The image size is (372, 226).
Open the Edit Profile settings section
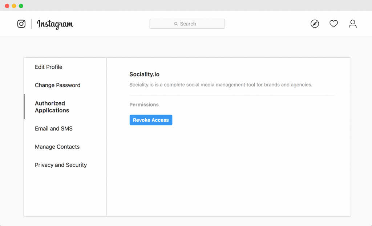click(49, 67)
